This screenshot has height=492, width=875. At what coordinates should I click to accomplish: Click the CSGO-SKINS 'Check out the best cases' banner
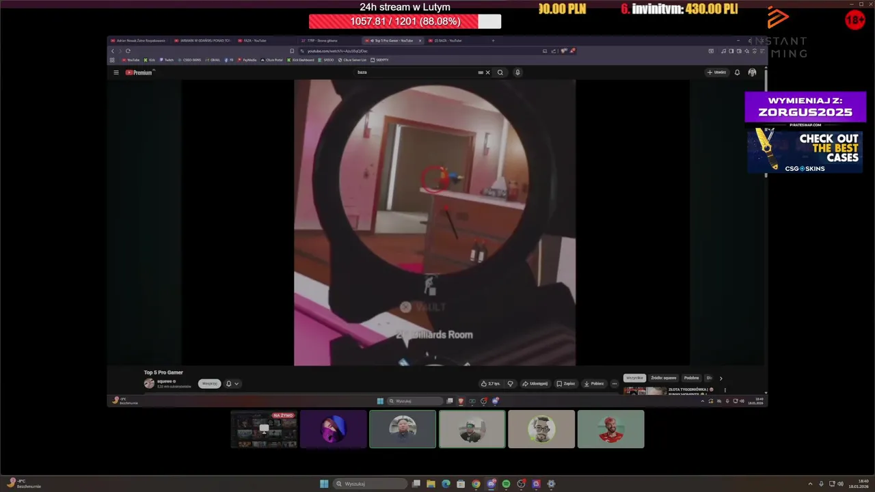point(805,151)
